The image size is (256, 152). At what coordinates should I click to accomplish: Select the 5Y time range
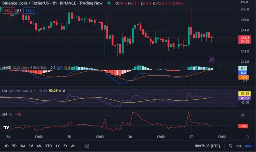pyautogui.click(x=65, y=146)
